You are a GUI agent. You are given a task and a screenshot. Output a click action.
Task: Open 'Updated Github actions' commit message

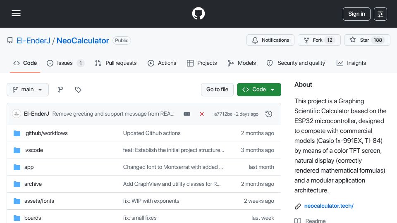point(152,133)
